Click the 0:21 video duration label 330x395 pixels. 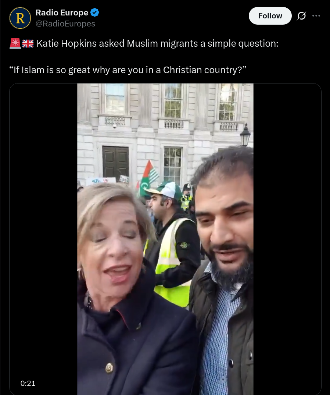[28, 383]
